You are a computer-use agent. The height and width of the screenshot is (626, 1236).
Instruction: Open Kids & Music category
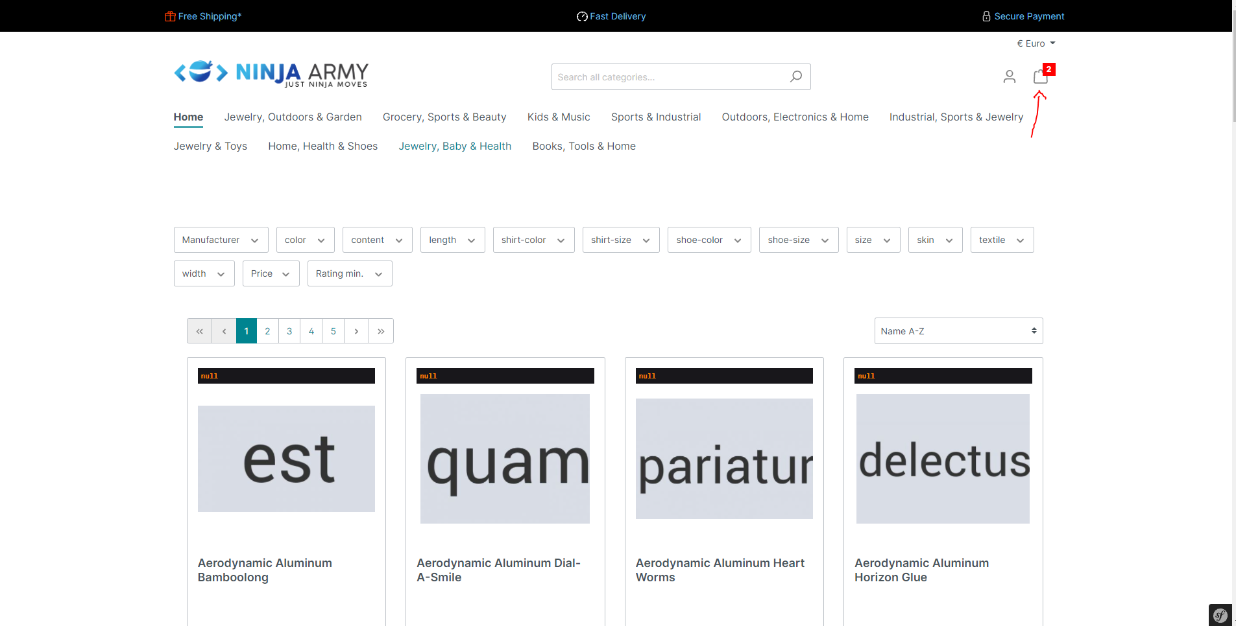(559, 117)
